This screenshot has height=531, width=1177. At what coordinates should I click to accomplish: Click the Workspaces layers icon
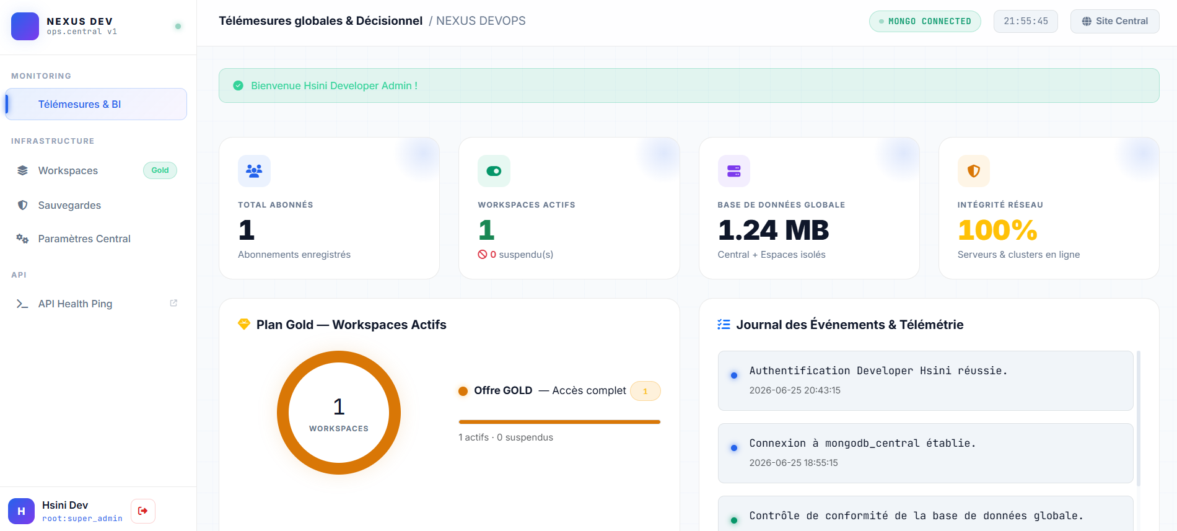click(22, 170)
